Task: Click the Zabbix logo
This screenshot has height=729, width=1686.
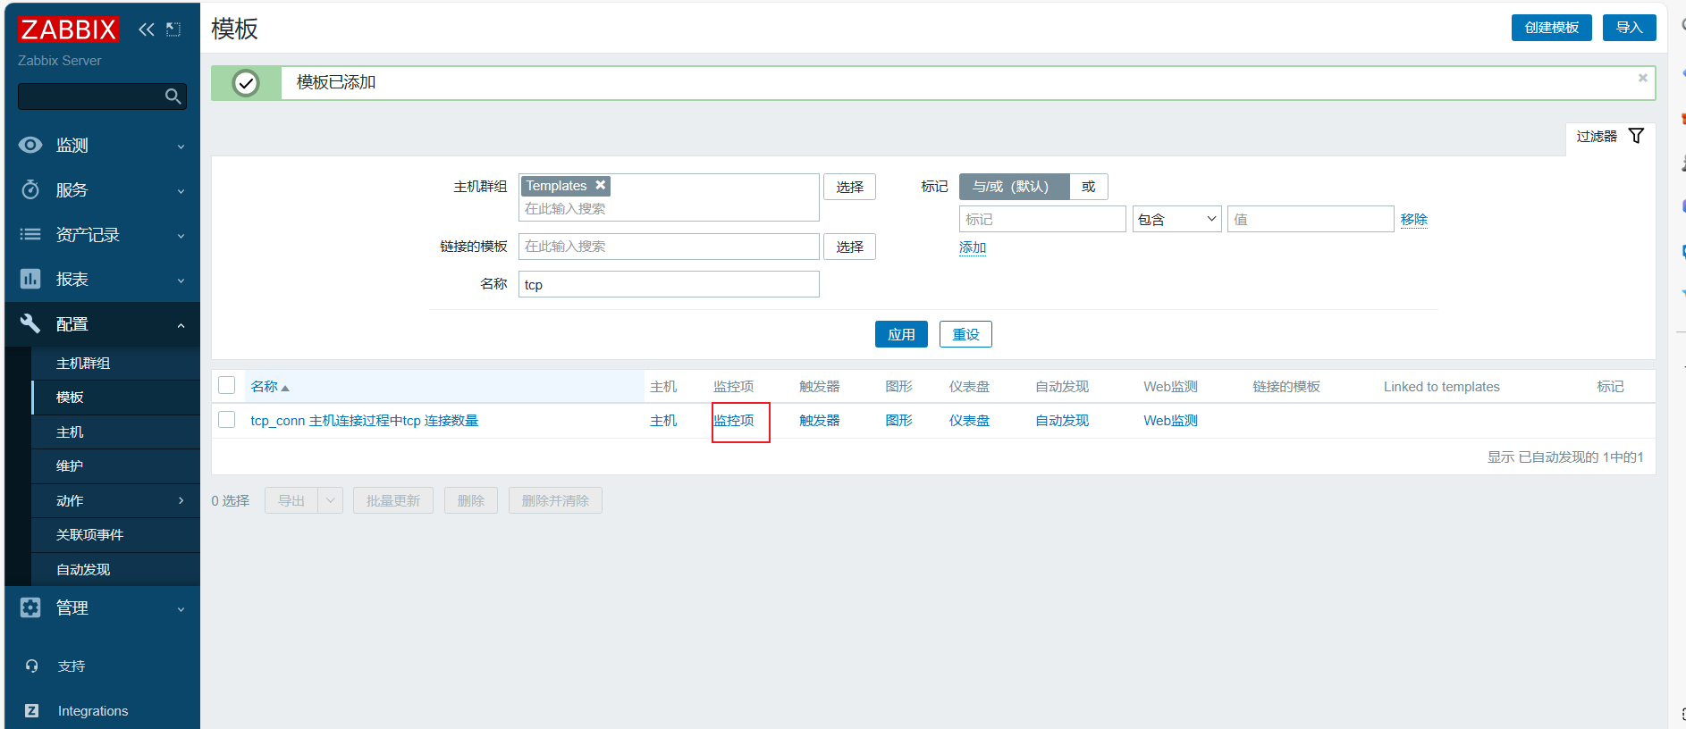Action: [x=68, y=29]
